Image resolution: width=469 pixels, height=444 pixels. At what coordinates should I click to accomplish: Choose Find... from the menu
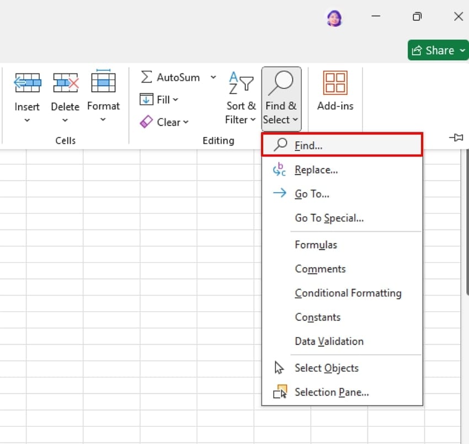click(342, 145)
